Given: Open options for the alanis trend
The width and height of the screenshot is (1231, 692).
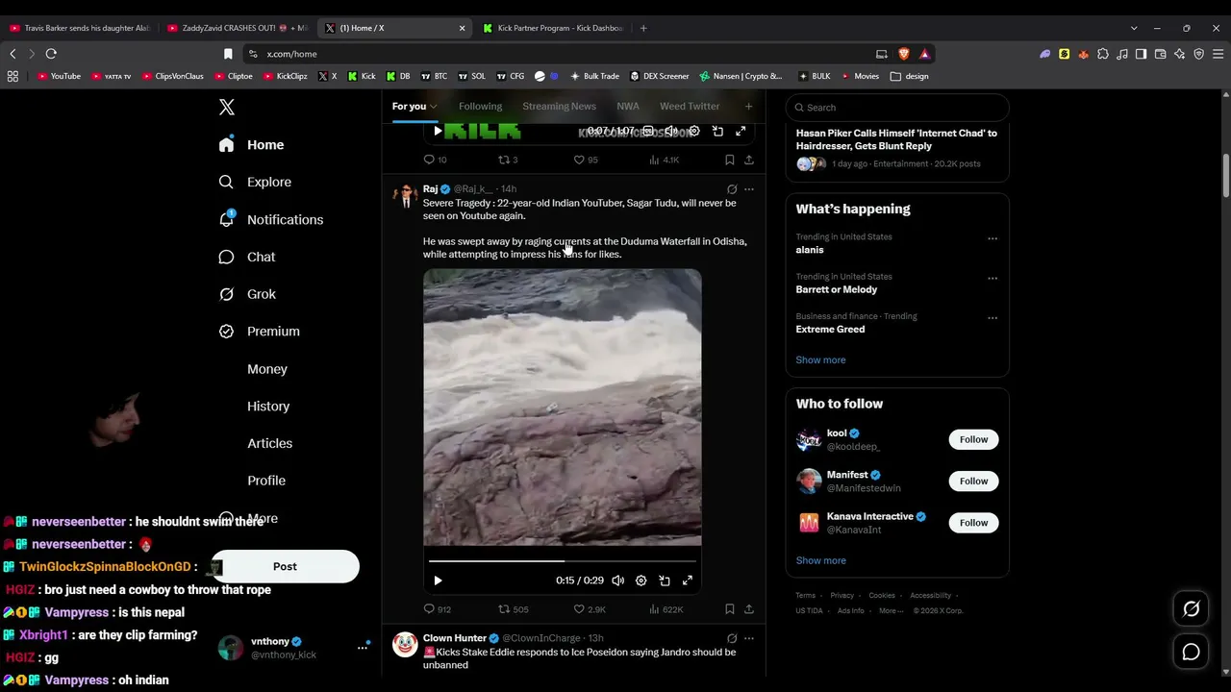Looking at the screenshot, I should click(x=992, y=238).
